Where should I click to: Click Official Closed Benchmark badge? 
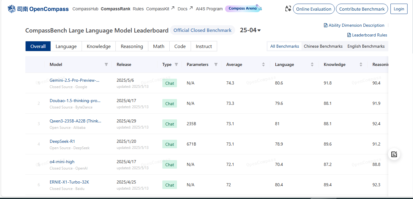click(x=203, y=30)
